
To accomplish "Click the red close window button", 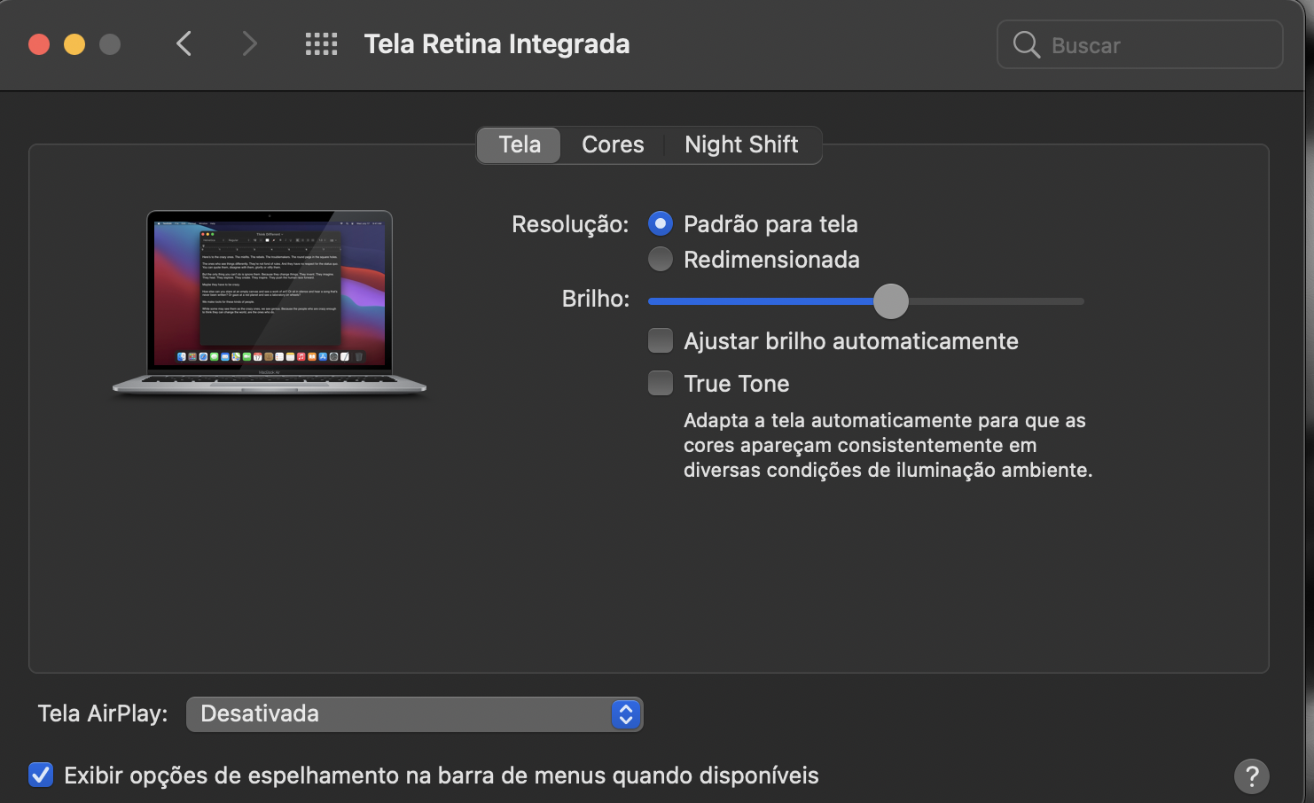I will click(39, 44).
